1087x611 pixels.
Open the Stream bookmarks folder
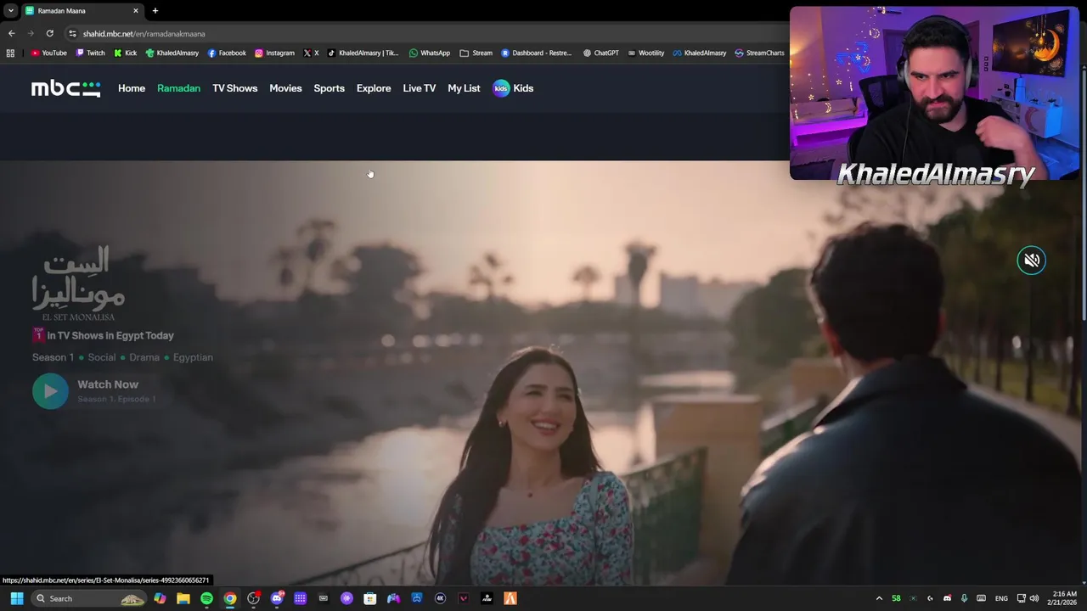tap(476, 53)
